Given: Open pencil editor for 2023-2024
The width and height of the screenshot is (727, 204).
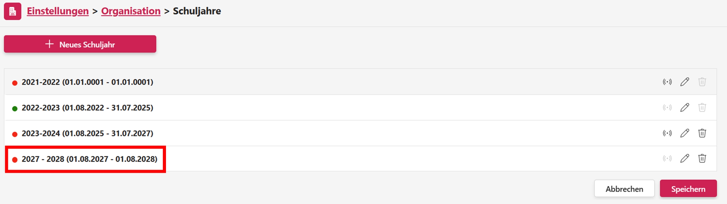Looking at the screenshot, I should click(684, 133).
